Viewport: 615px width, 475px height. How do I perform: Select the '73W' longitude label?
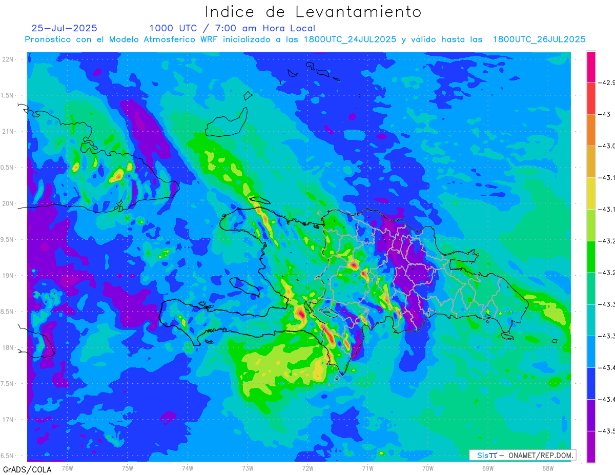pos(248,468)
